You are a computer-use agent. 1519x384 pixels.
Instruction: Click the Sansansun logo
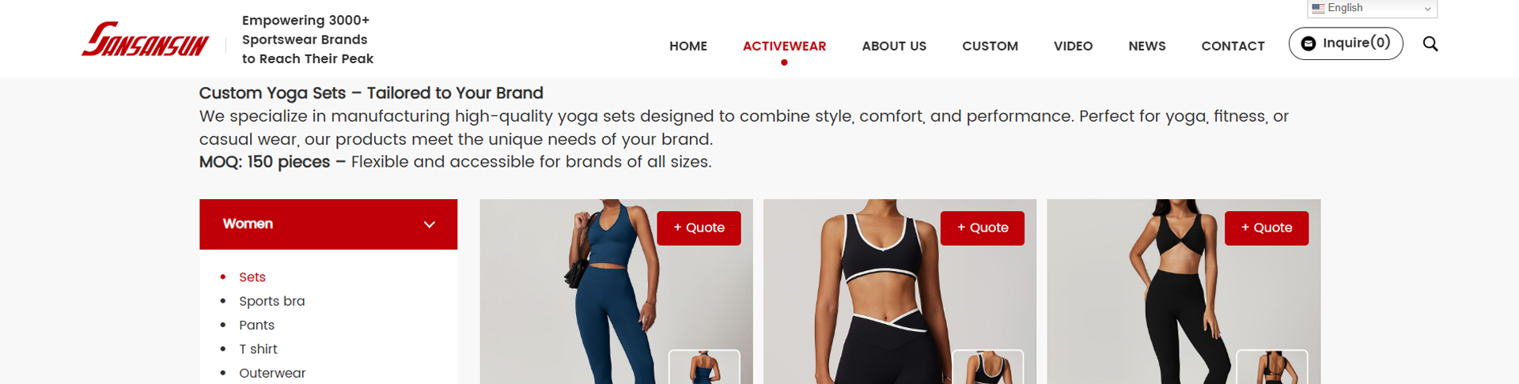tap(146, 39)
